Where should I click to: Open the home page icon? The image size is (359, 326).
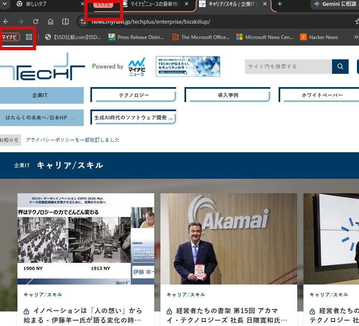51,22
